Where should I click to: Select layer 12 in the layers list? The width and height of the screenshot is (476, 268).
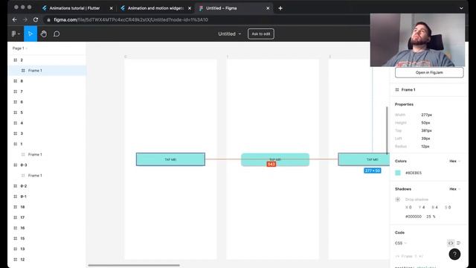[47, 259]
